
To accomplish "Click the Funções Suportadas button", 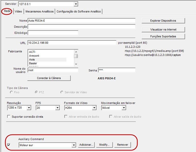I will [163, 36].
